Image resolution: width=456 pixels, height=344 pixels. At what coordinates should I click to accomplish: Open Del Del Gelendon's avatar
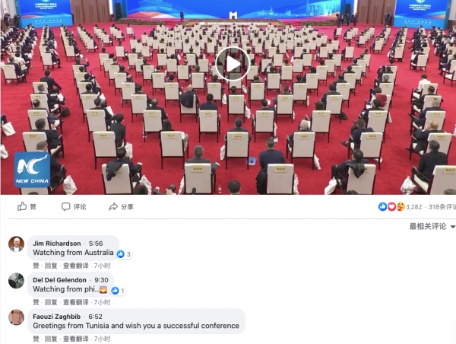(x=16, y=281)
